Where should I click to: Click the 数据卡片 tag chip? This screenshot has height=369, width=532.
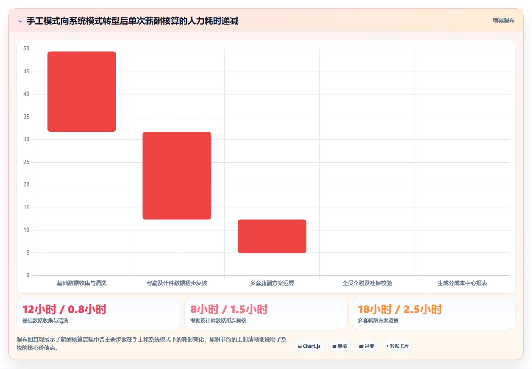[x=397, y=346]
